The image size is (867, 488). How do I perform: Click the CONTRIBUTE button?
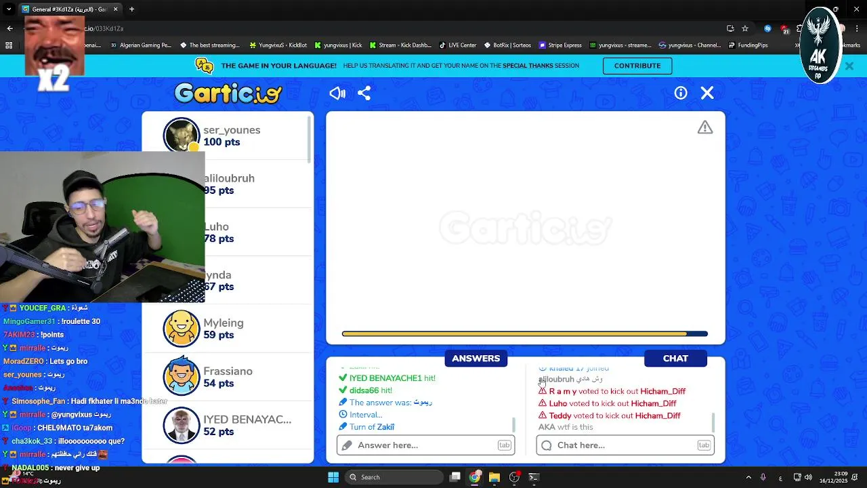coord(637,66)
